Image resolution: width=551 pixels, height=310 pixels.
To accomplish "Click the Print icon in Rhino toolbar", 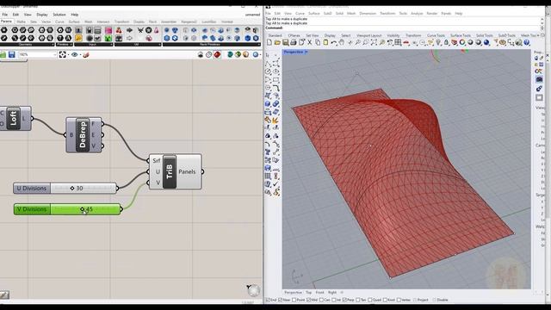I will click(294, 42).
